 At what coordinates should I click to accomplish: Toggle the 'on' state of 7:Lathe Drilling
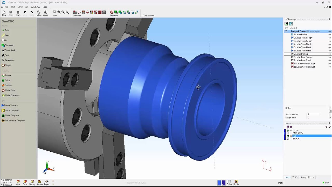click(329, 54)
